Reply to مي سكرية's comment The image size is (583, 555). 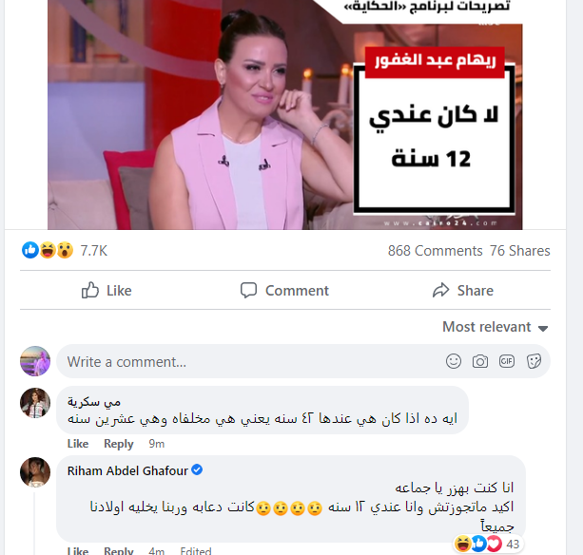pos(118,444)
